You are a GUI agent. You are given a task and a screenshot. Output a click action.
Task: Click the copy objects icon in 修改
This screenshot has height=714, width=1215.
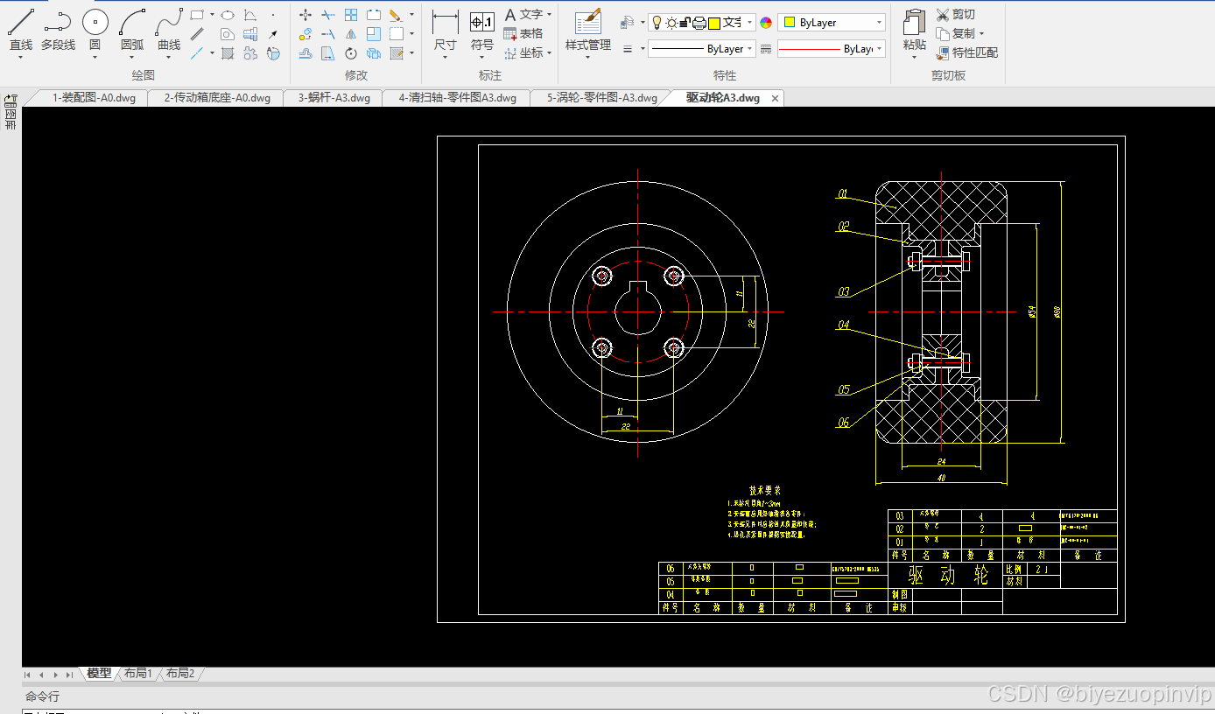(x=306, y=34)
